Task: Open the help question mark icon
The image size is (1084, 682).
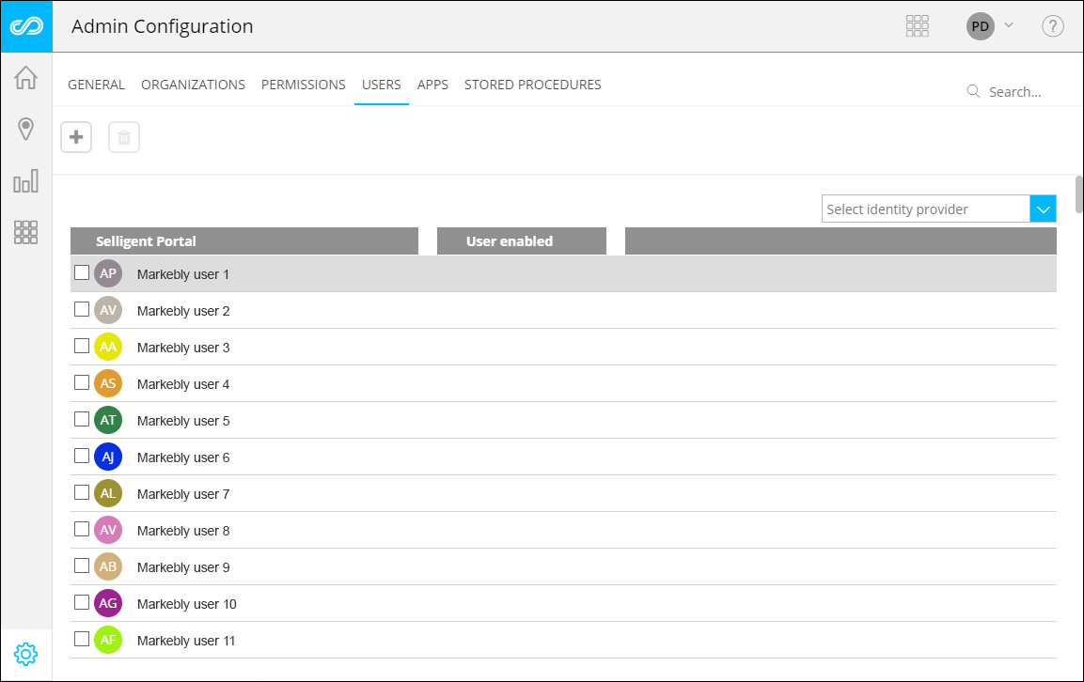Action: tap(1052, 26)
